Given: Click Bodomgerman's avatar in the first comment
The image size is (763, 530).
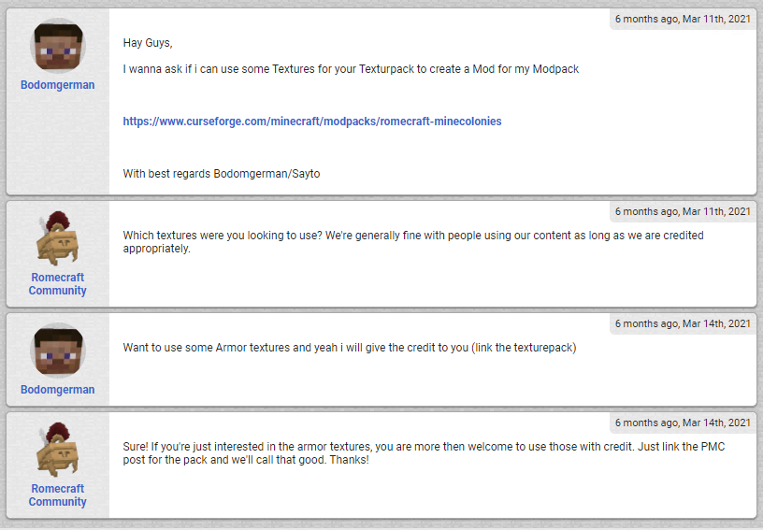Looking at the screenshot, I should (58, 46).
